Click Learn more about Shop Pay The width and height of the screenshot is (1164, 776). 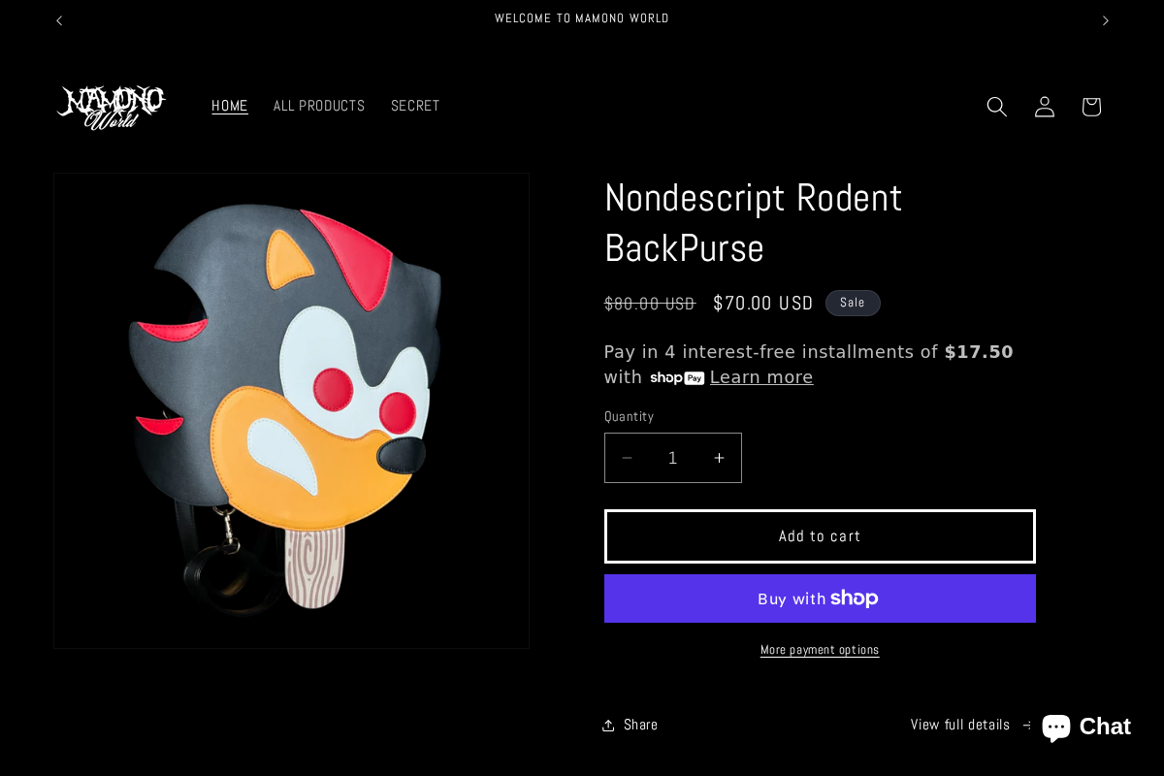coord(761,377)
